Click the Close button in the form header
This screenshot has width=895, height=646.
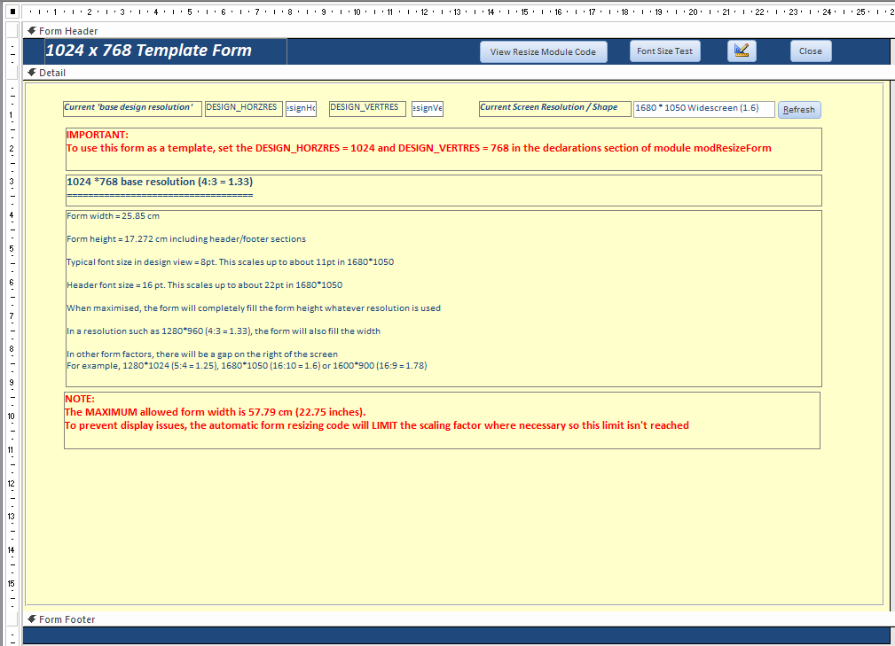point(811,51)
